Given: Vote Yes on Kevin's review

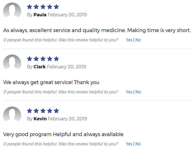Looking at the screenshot, I should point(129,144).
